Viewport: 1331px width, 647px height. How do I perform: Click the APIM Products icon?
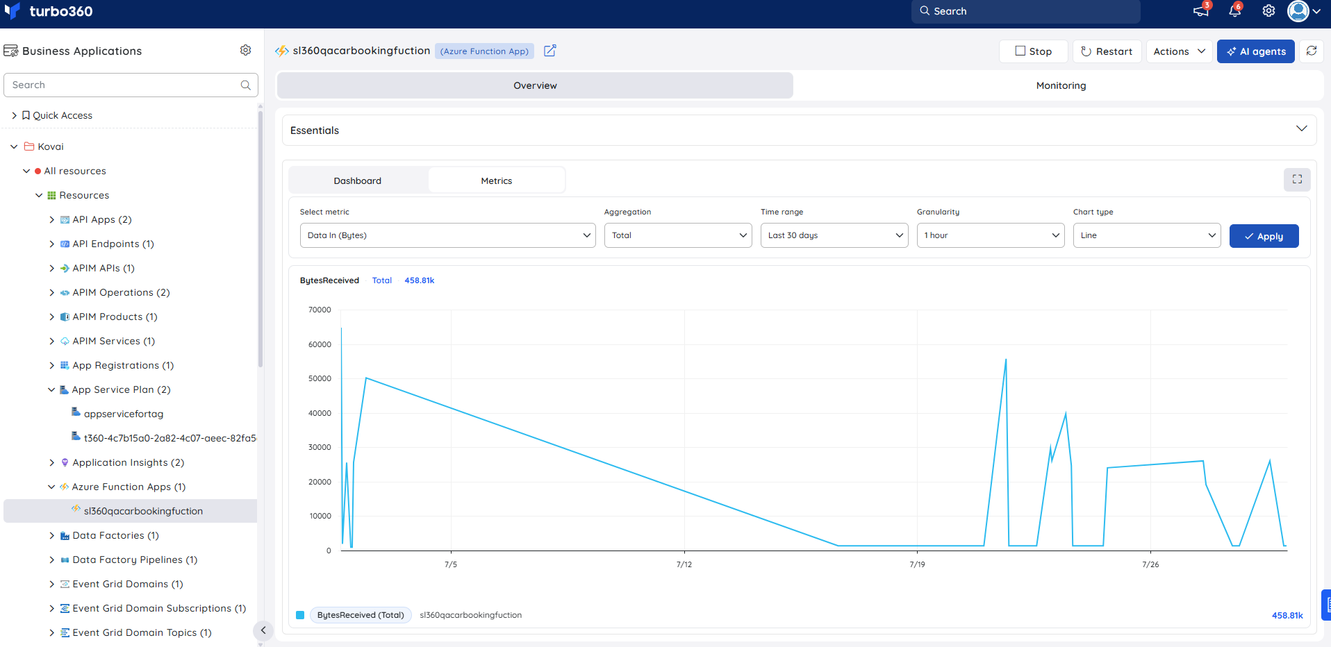65,317
